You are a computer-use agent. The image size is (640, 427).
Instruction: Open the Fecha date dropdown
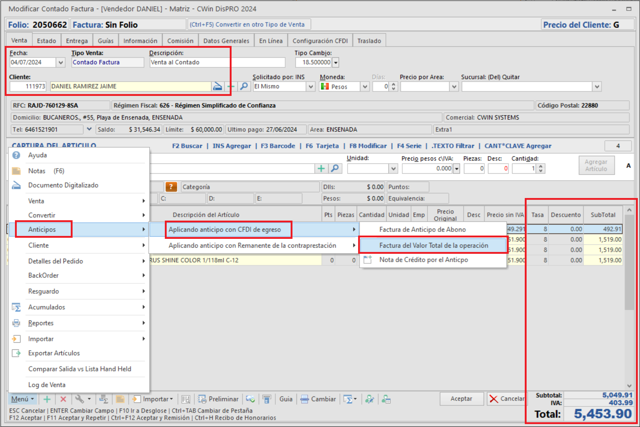click(x=61, y=62)
